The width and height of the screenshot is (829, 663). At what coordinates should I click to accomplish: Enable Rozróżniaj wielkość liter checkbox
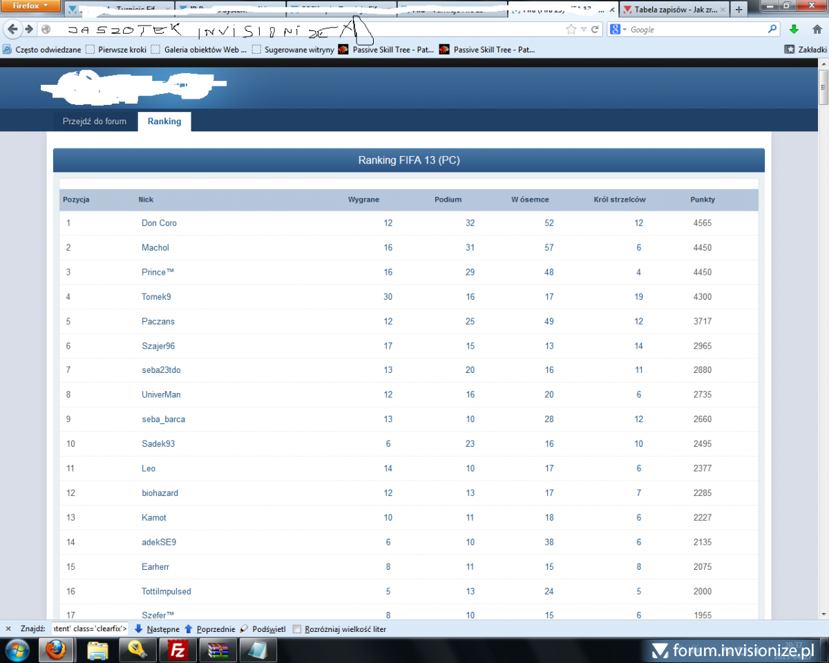point(297,629)
